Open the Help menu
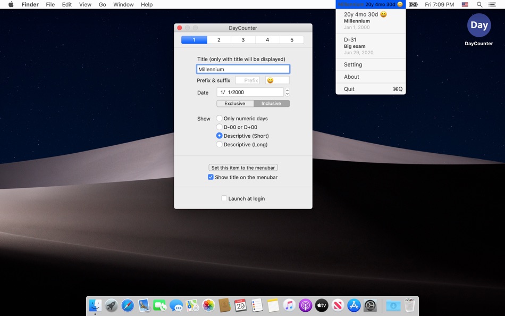The width and height of the screenshot is (505, 316). click(147, 4)
